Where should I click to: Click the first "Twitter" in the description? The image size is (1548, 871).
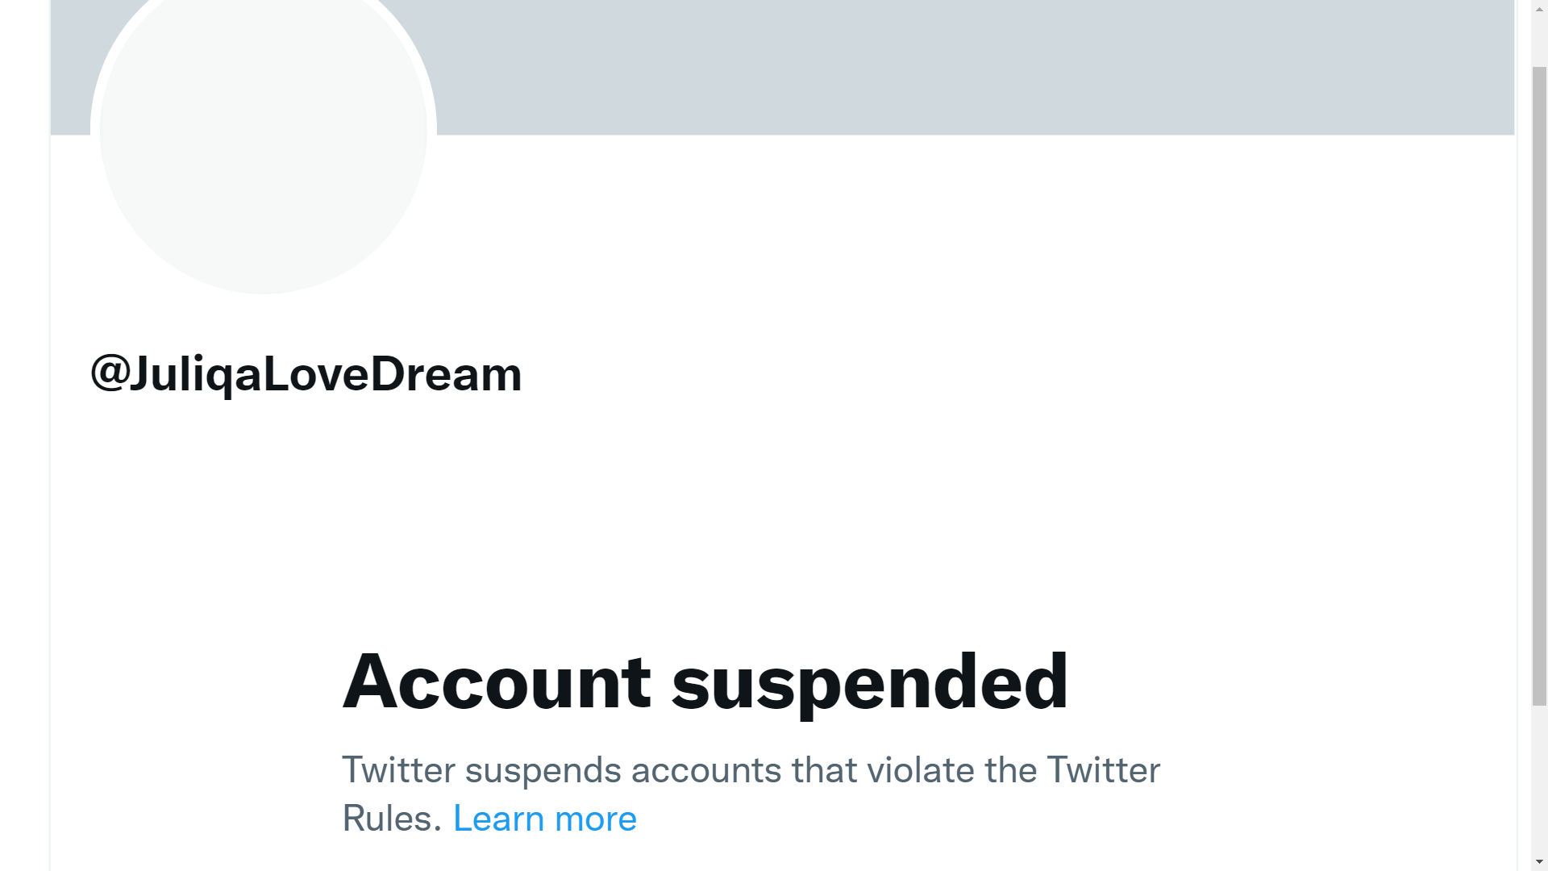pos(398,770)
